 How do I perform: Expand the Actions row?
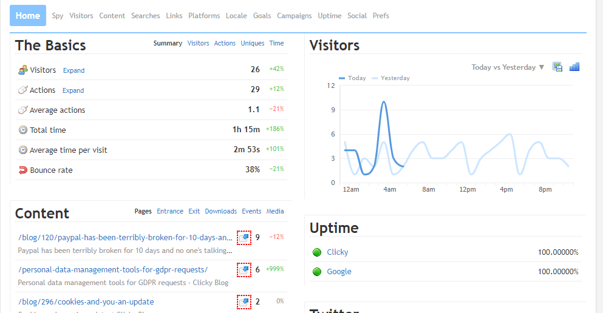73,90
